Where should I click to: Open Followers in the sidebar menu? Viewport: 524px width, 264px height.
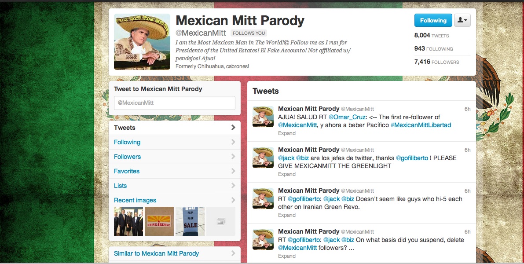174,157
